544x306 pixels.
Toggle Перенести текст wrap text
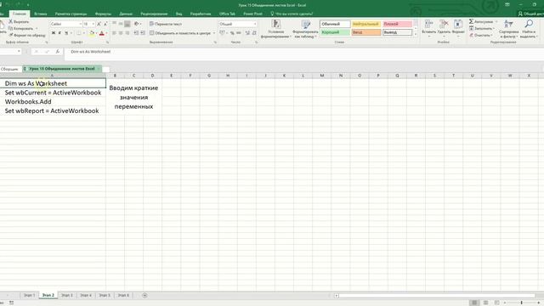click(166, 24)
